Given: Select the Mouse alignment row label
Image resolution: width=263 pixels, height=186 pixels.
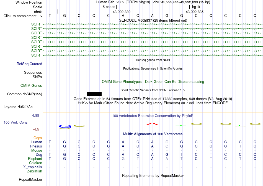Looking at the screenshot, I should pyautogui.click(x=37, y=151).
